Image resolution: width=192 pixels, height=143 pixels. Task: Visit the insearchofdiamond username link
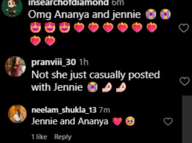click(68, 3)
